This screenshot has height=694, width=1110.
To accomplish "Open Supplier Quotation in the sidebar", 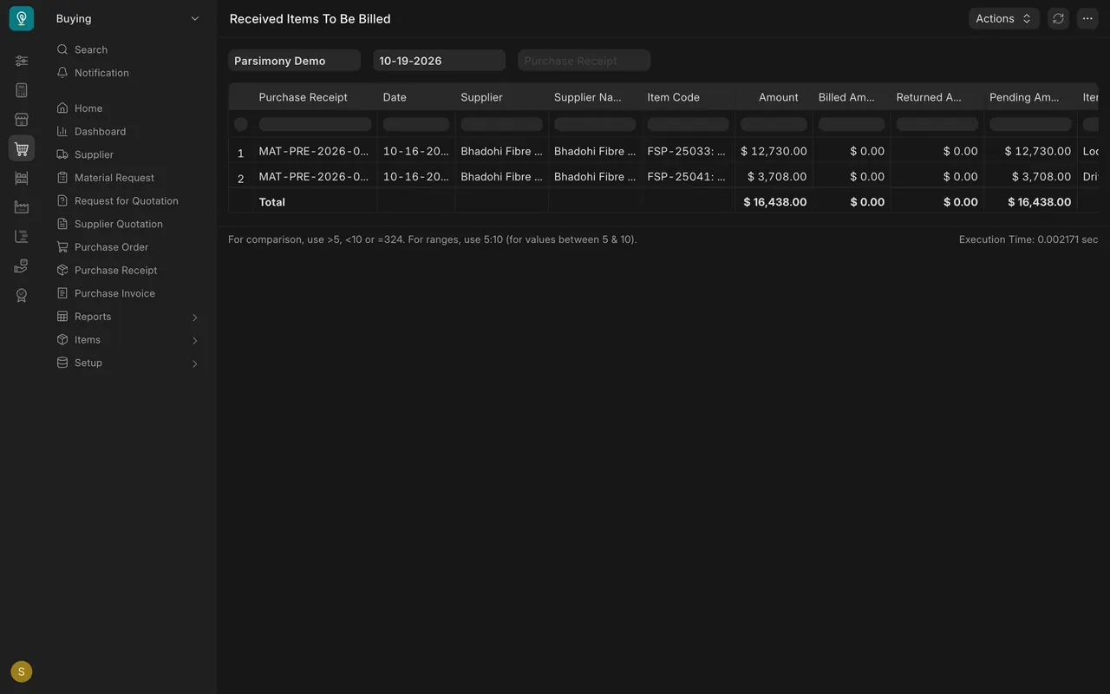I will [x=127, y=224].
